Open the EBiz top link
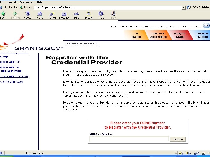 [139, 26]
